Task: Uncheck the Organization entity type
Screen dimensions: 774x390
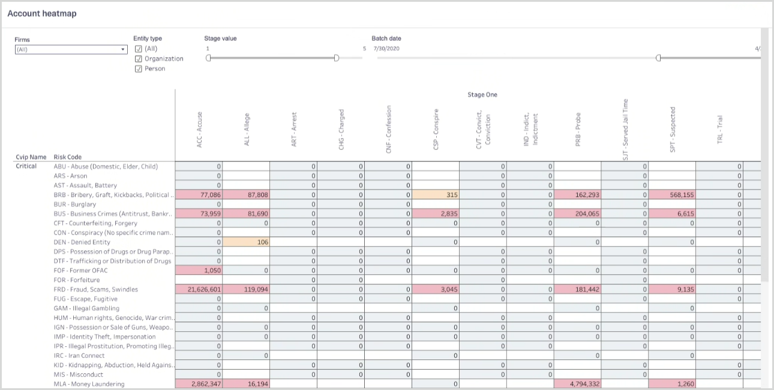Action: coord(139,58)
